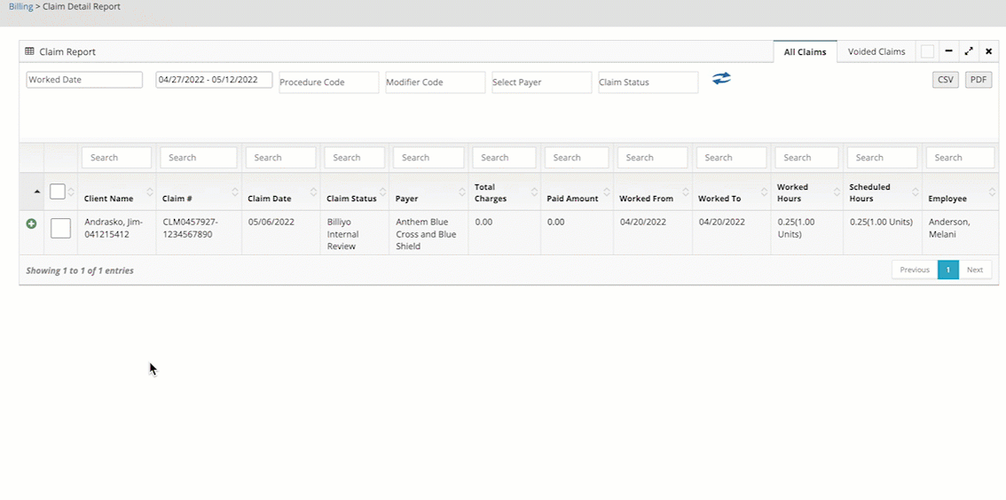Viewport: 1006px width, 500px height.
Task: Open the Select Payer dropdown
Action: (541, 82)
